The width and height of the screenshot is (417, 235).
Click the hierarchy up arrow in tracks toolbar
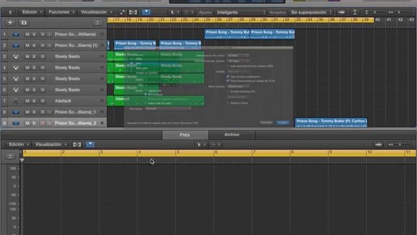[x=10, y=12]
